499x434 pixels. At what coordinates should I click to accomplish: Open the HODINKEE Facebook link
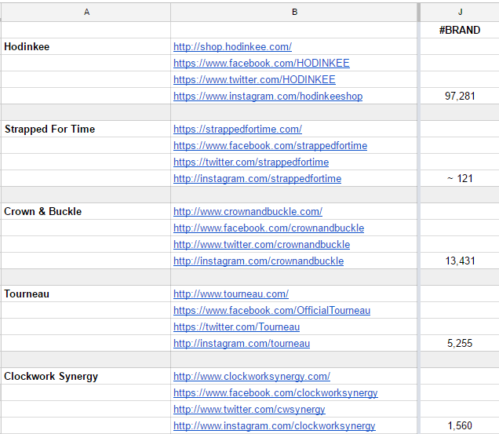[261, 64]
